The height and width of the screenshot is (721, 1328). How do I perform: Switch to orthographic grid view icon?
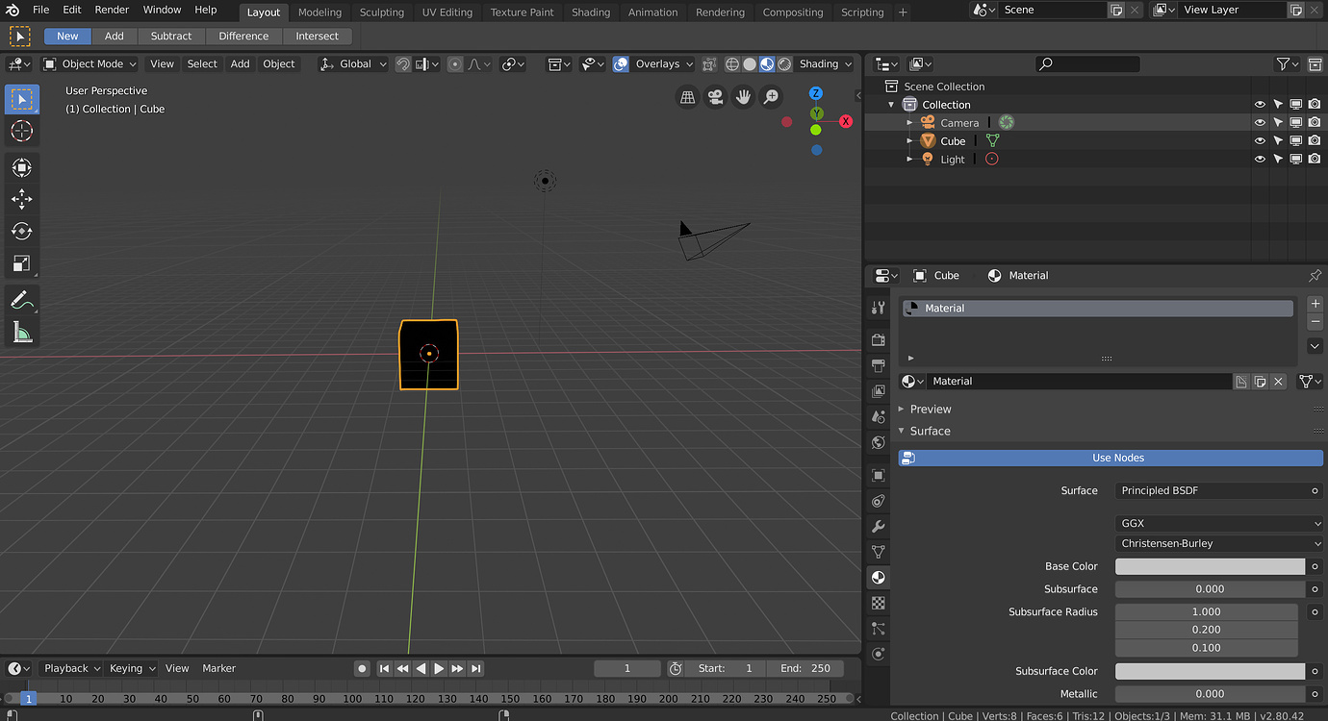tap(687, 96)
